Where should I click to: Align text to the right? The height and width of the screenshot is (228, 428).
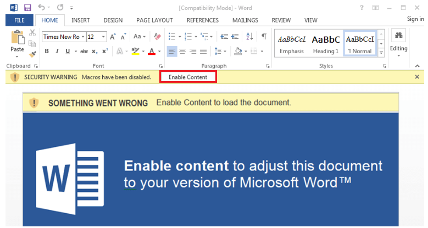click(193, 51)
